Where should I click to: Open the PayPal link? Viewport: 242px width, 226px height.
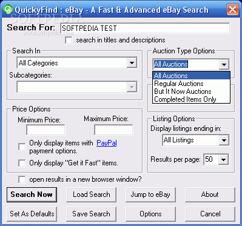(107, 143)
